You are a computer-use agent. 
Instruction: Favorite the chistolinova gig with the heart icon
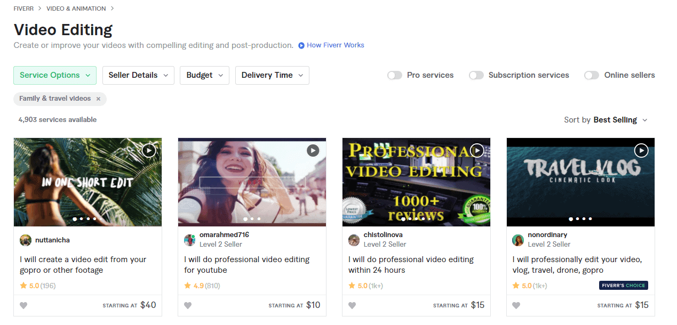pyautogui.click(x=352, y=305)
